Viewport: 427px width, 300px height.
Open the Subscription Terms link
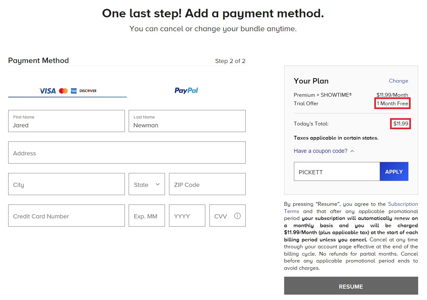point(403,204)
